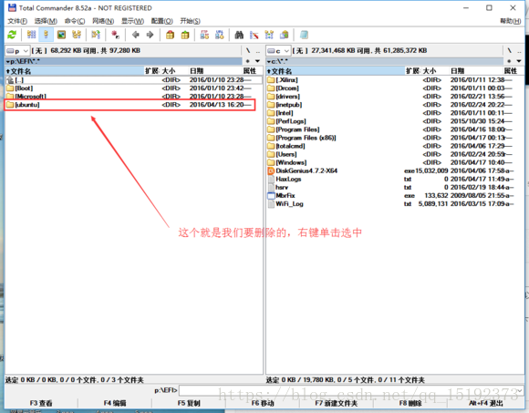Select the [Program Files (x86)] folder
Viewport: 529px width, 413px height.
395,138
